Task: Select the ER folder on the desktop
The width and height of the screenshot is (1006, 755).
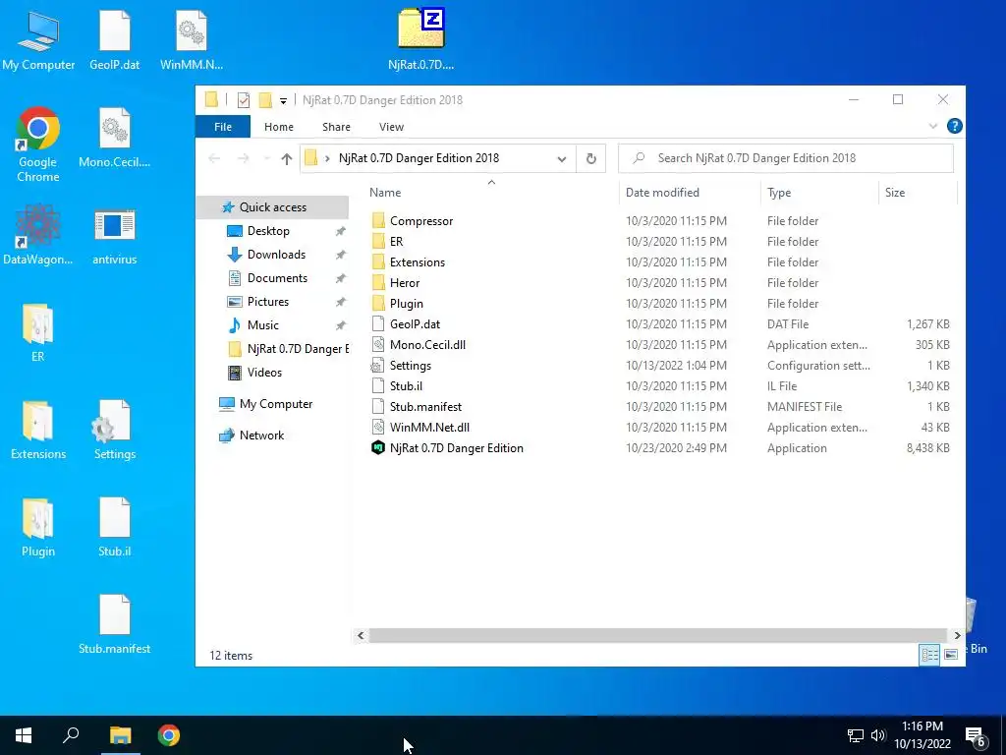Action: coord(38,332)
